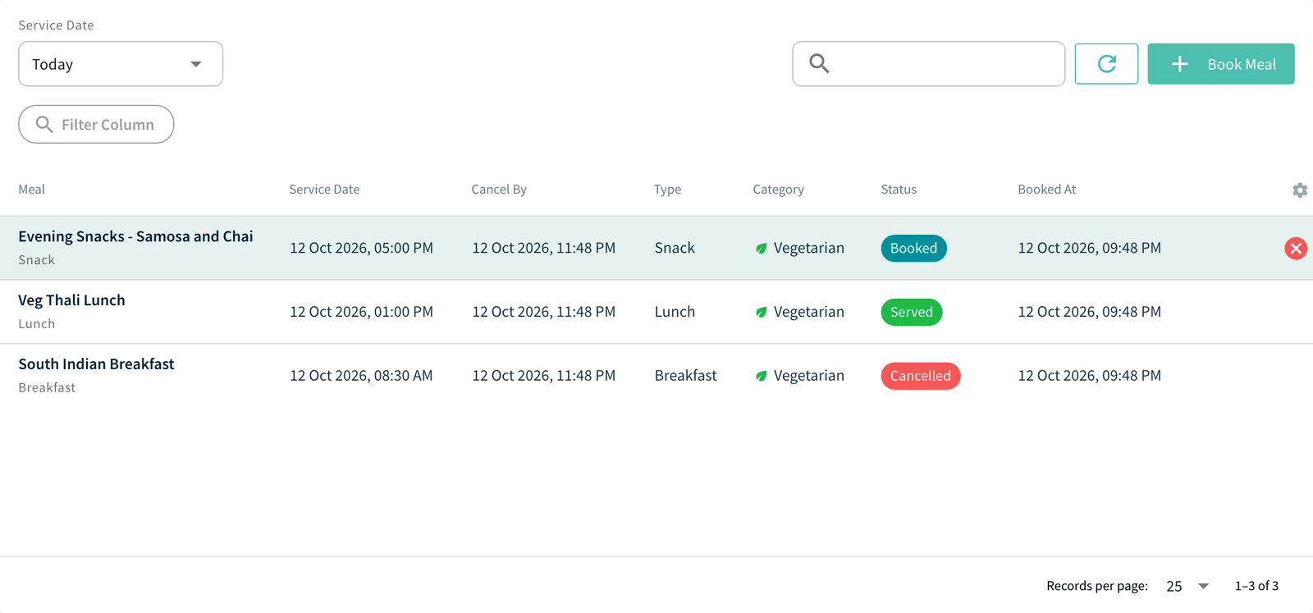The image size is (1313, 613).
Task: Click the Lunch type cell
Action: [x=675, y=312]
